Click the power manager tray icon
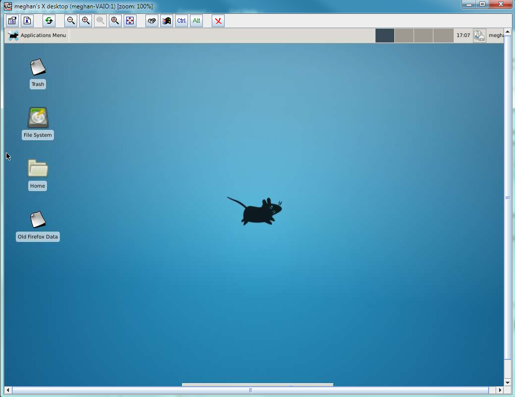Screen dimensions: 515x397 (479, 35)
